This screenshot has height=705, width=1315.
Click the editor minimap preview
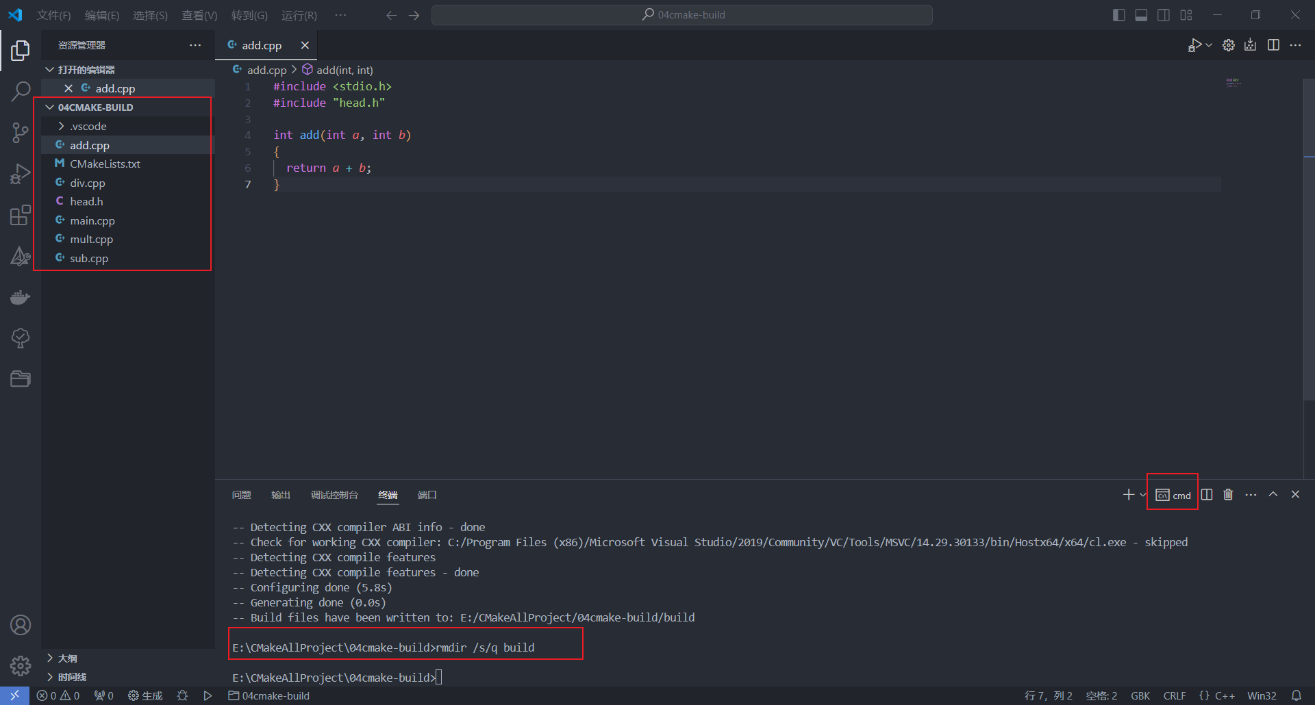(1233, 83)
